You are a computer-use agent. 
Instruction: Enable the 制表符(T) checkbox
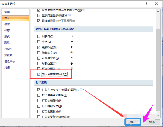tap(39, 36)
